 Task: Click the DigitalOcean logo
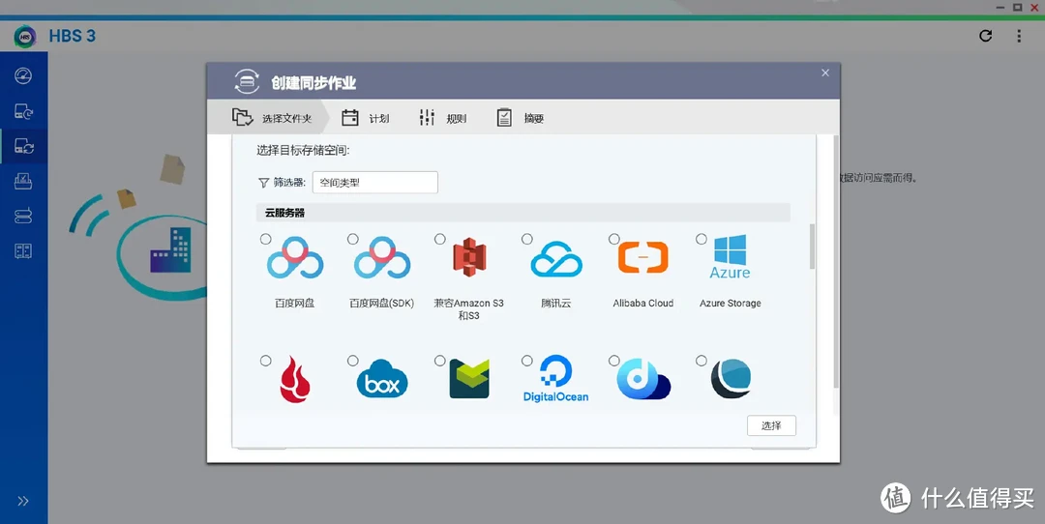point(556,379)
